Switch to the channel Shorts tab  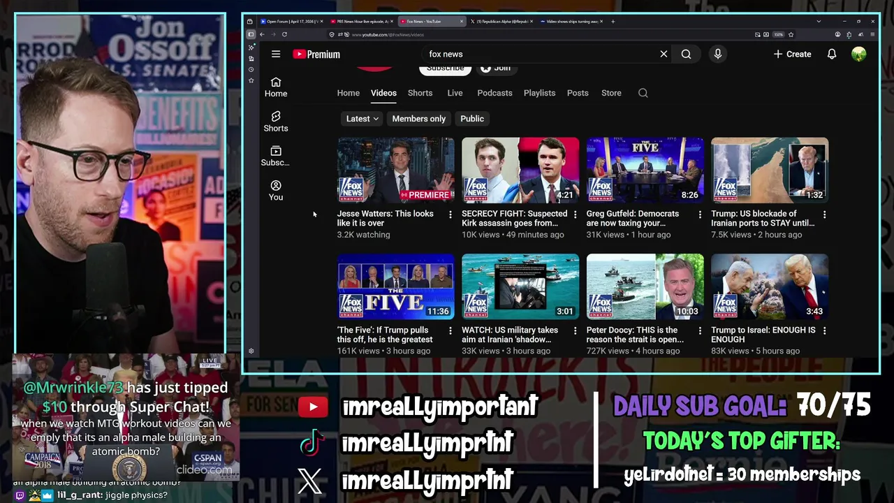click(420, 93)
